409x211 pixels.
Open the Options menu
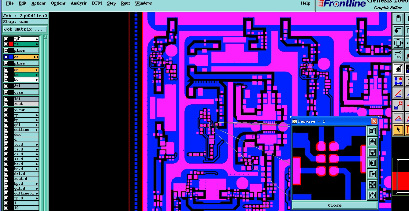(x=58, y=3)
